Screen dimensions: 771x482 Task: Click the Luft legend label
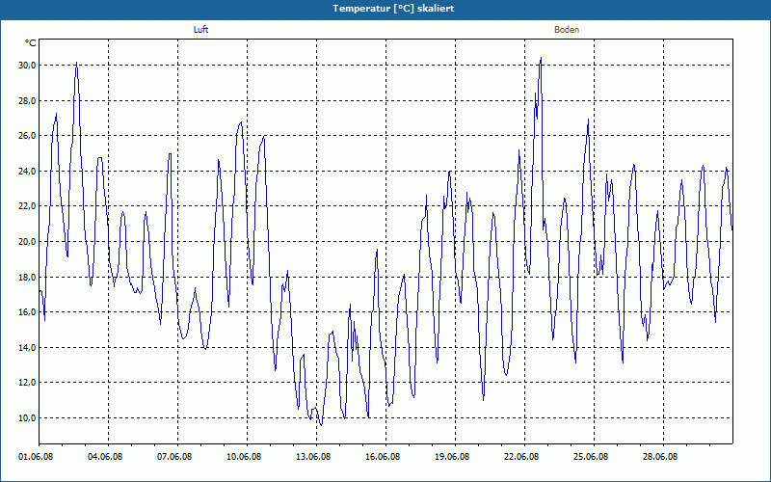point(201,30)
